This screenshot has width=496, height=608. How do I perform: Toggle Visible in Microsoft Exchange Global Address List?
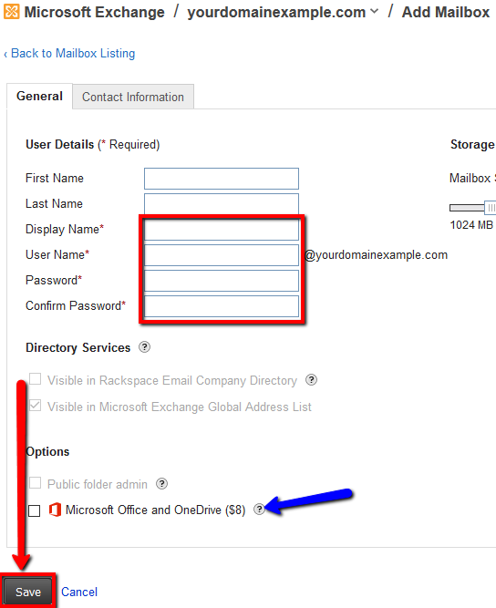pyautogui.click(x=35, y=406)
